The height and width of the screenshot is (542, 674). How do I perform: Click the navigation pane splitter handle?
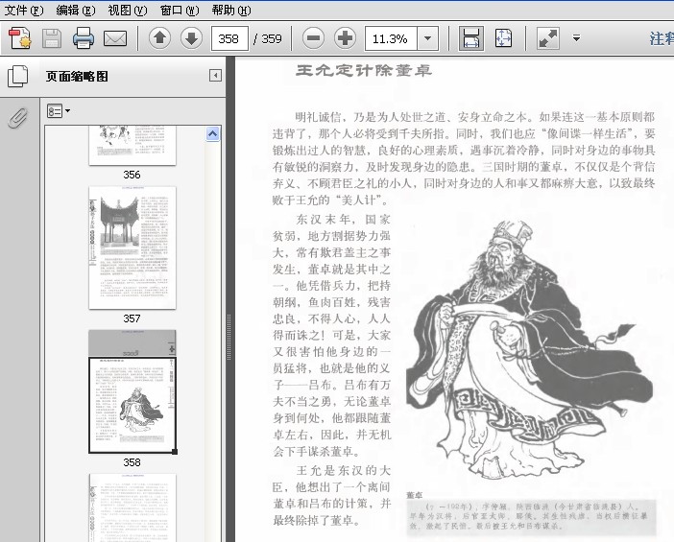coord(229,337)
